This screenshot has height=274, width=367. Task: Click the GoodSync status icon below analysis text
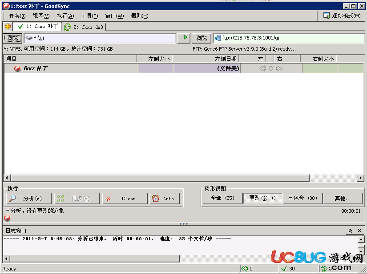(x=8, y=218)
